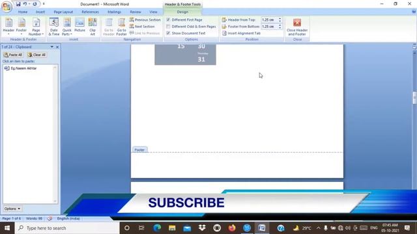Open Cortana circle on taskbar

127,228
